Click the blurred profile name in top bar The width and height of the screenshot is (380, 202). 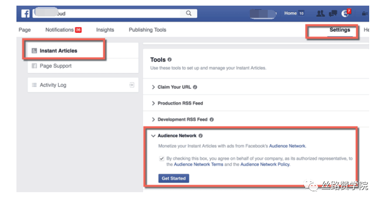coord(263,14)
